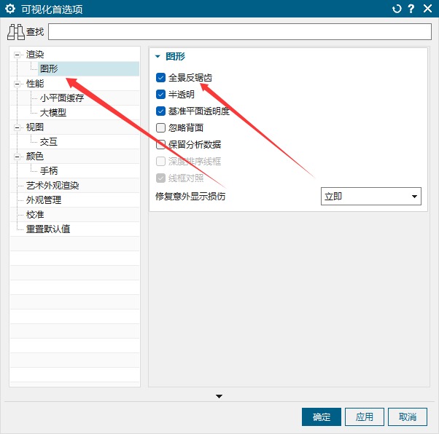This screenshot has width=439, height=434.
Task: Close the 可视化首选项 dialog
Action: point(427,9)
